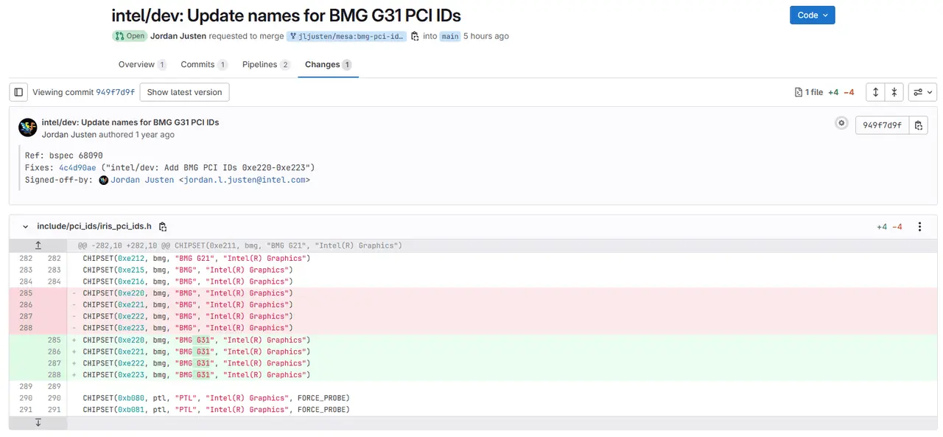This screenshot has height=437, width=943.
Task: Open the include/pci_ids/iris_pci_ids.h file link
Action: point(94,227)
